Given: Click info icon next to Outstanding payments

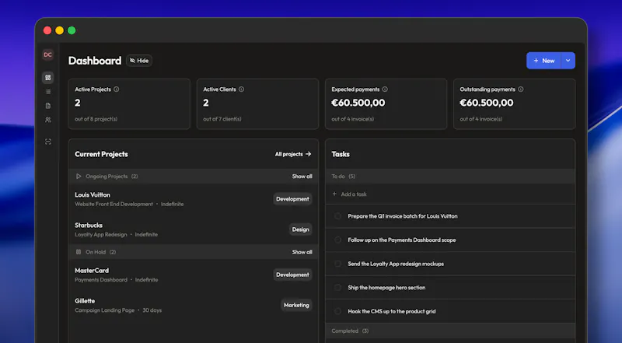Looking at the screenshot, I should 520,89.
